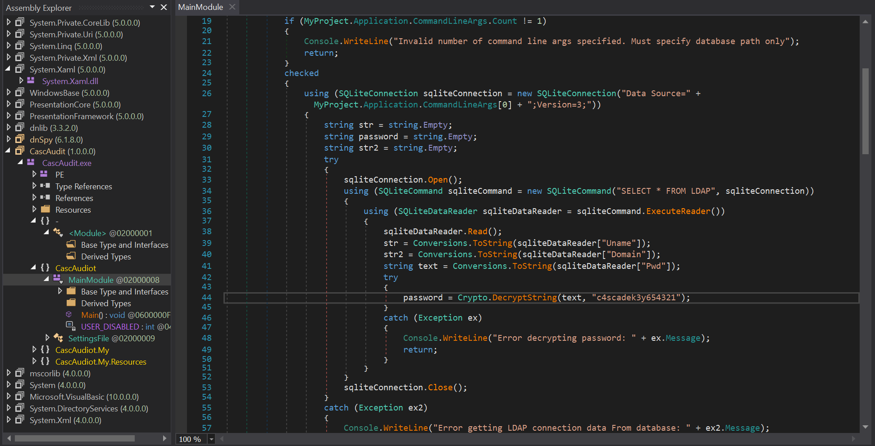875x446 pixels.
Task: Click the CascAudit.exe module icon
Action: click(x=31, y=163)
